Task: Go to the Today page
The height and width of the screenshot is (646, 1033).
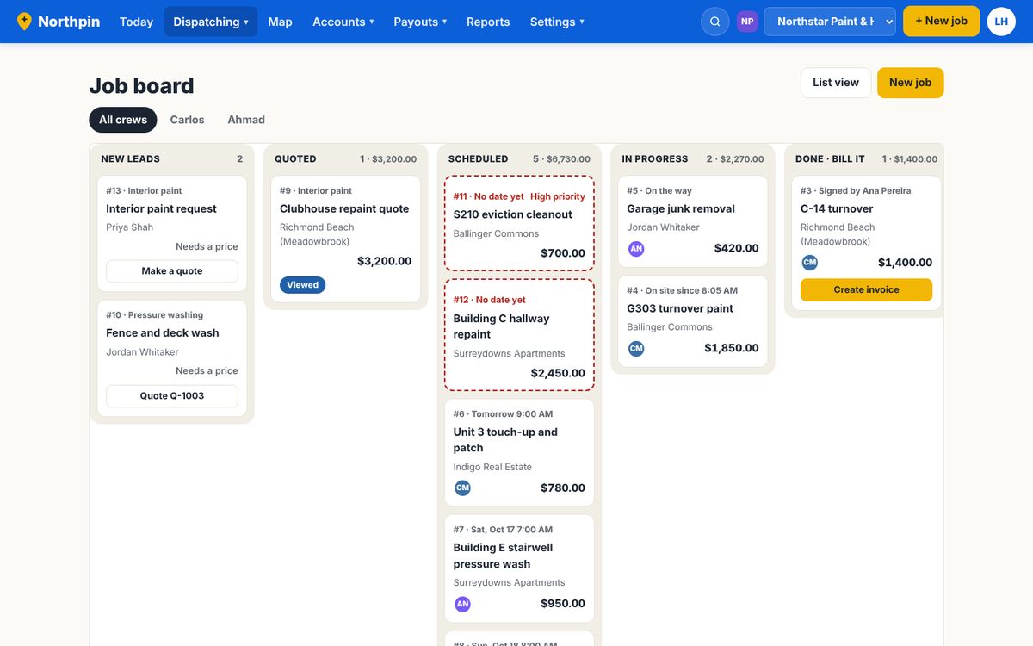Action: pos(136,22)
